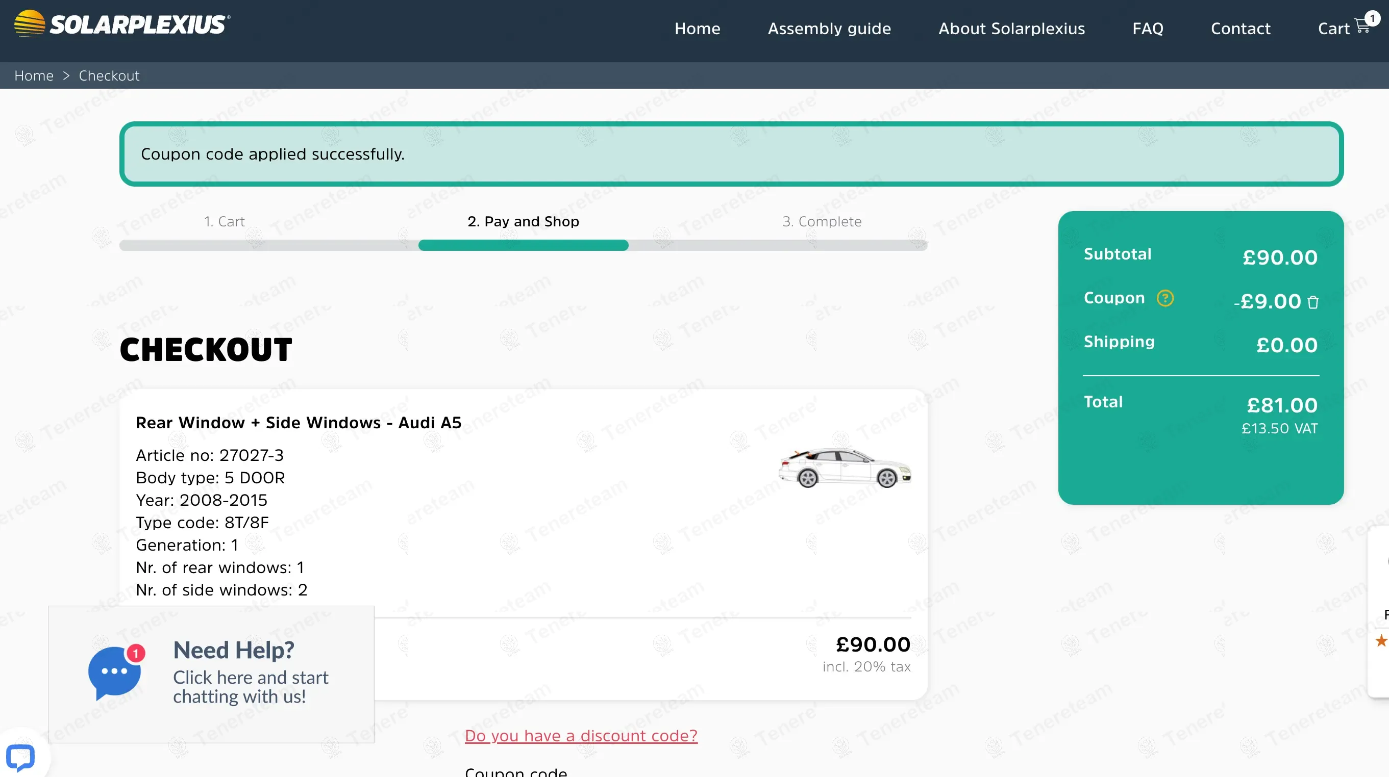Click the 'incl. 20% tax' note

coord(866,666)
